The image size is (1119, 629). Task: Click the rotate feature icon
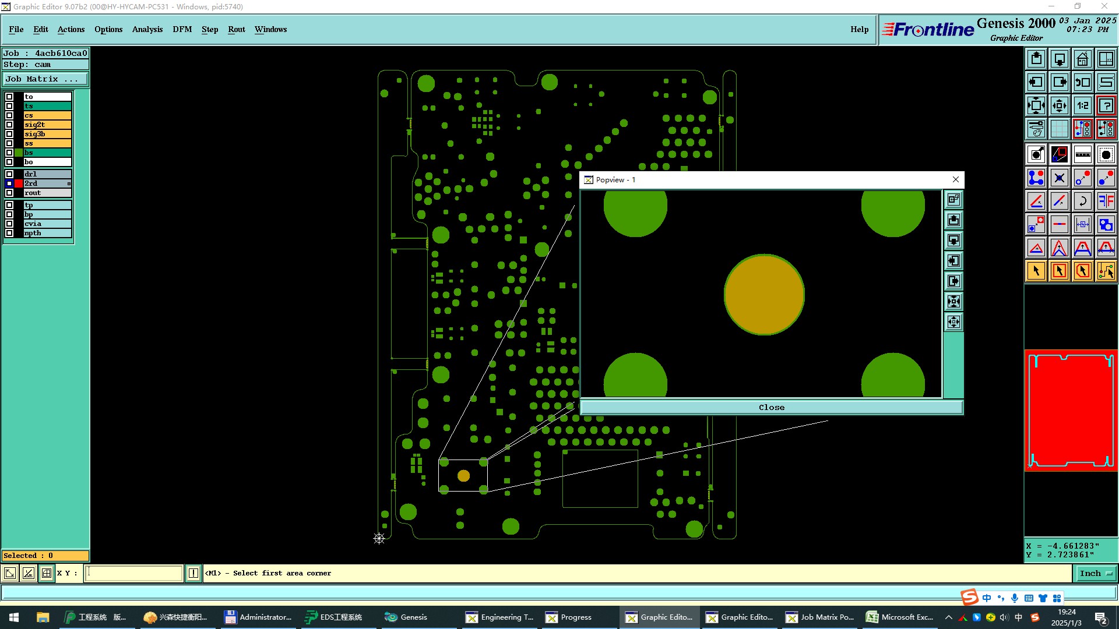pyautogui.click(x=1082, y=201)
